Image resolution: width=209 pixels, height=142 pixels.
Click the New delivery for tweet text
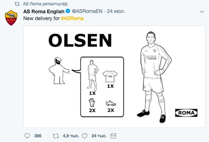[41, 18]
